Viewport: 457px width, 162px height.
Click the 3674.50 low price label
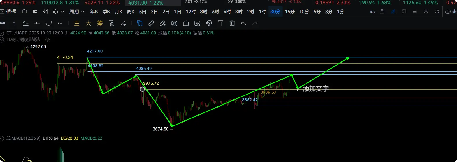tap(161, 129)
